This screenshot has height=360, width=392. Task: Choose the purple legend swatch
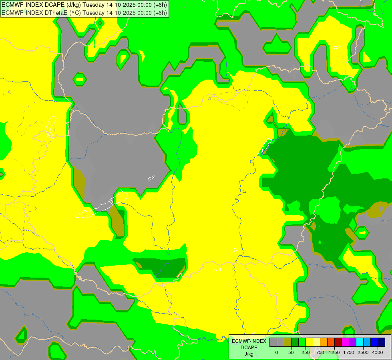(352, 342)
